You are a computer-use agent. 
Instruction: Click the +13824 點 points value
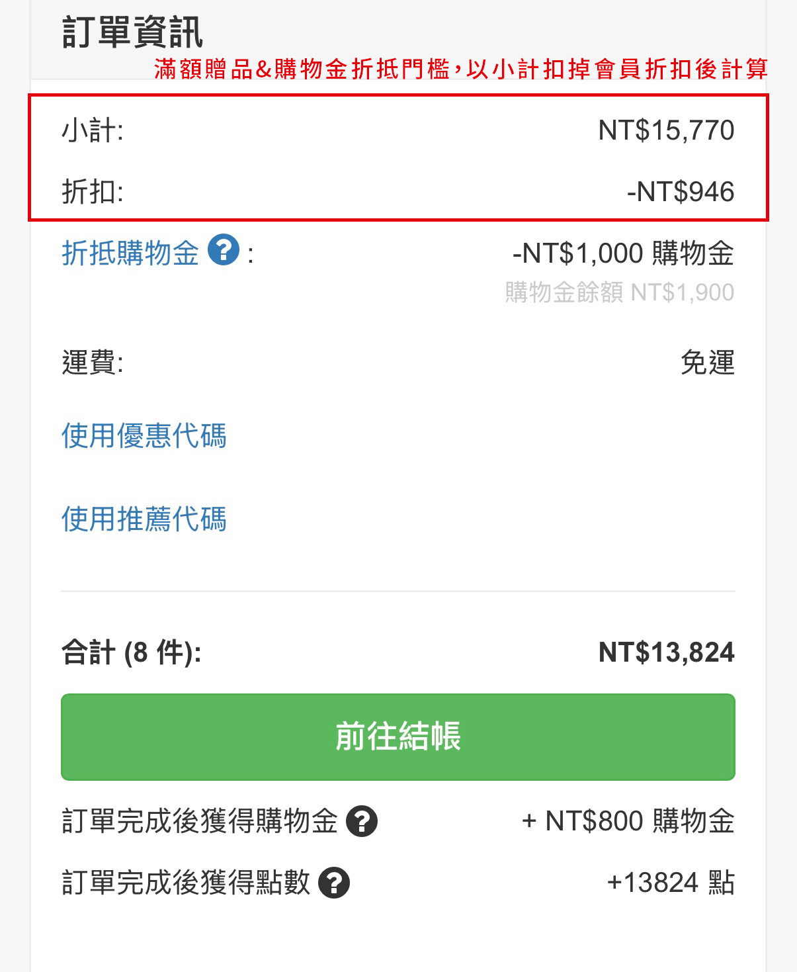pyautogui.click(x=670, y=883)
